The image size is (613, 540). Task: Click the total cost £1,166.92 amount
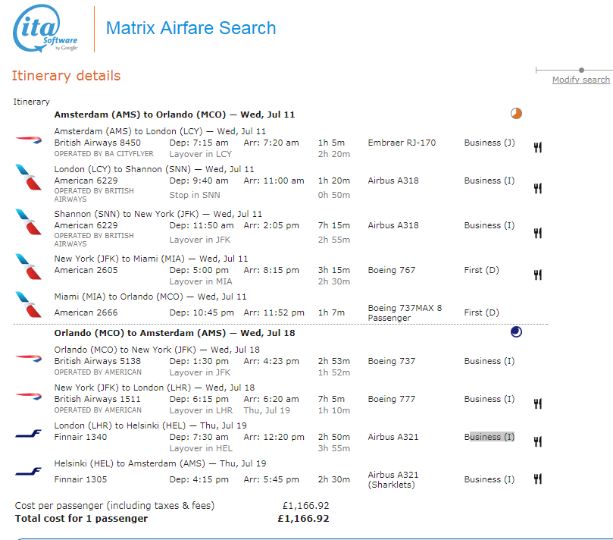point(303,519)
